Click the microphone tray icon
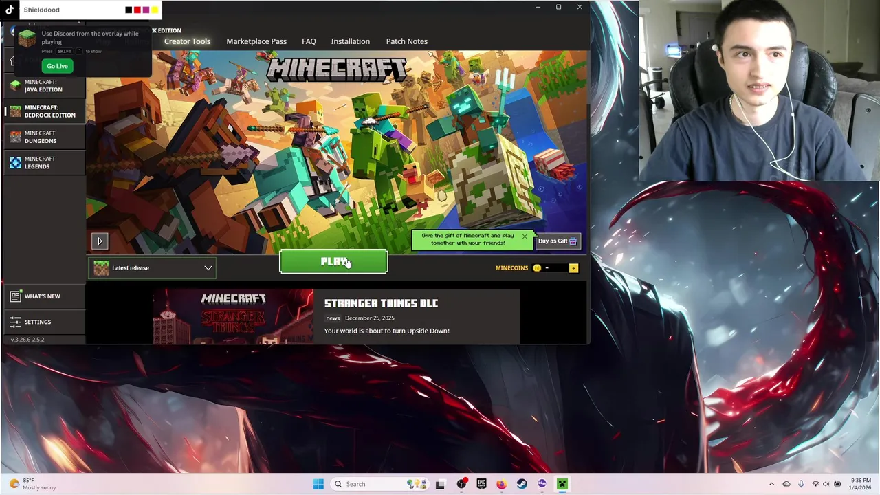 click(x=801, y=484)
